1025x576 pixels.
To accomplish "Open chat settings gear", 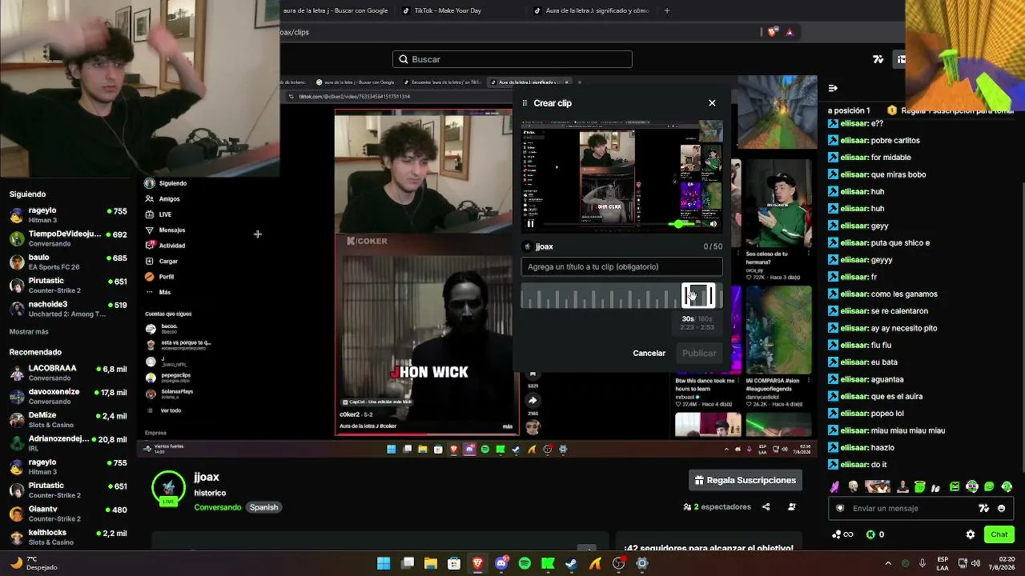I will [971, 534].
